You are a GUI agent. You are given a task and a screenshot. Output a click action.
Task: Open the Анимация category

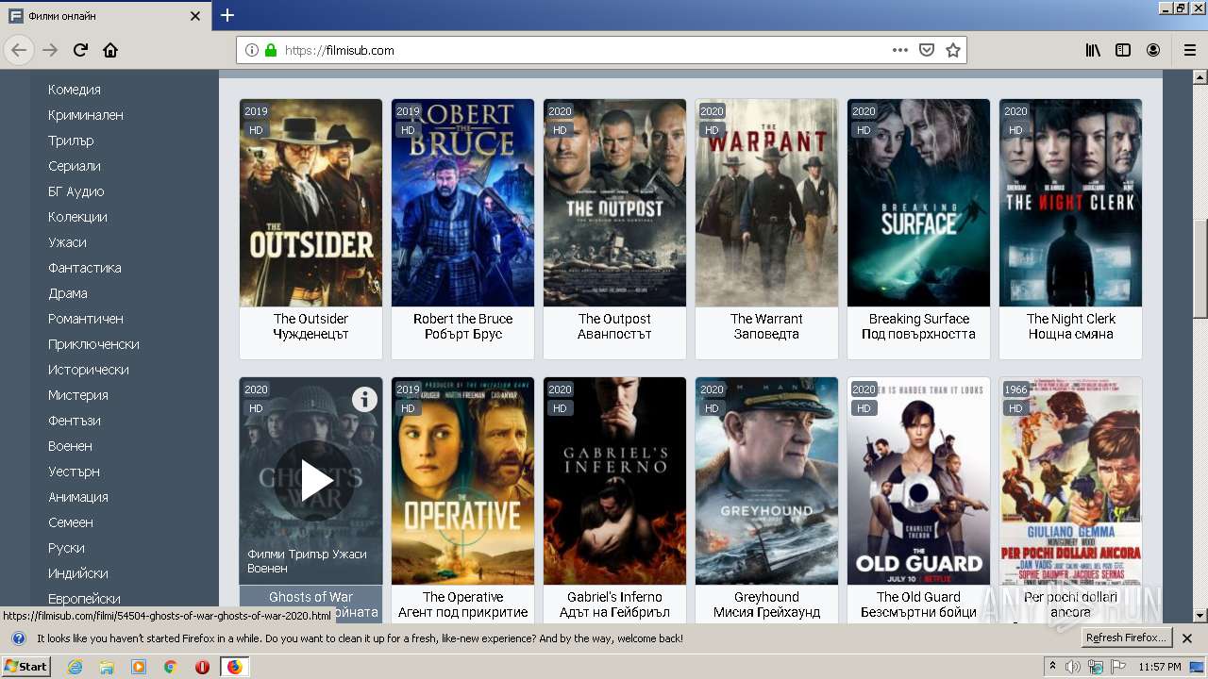(78, 497)
